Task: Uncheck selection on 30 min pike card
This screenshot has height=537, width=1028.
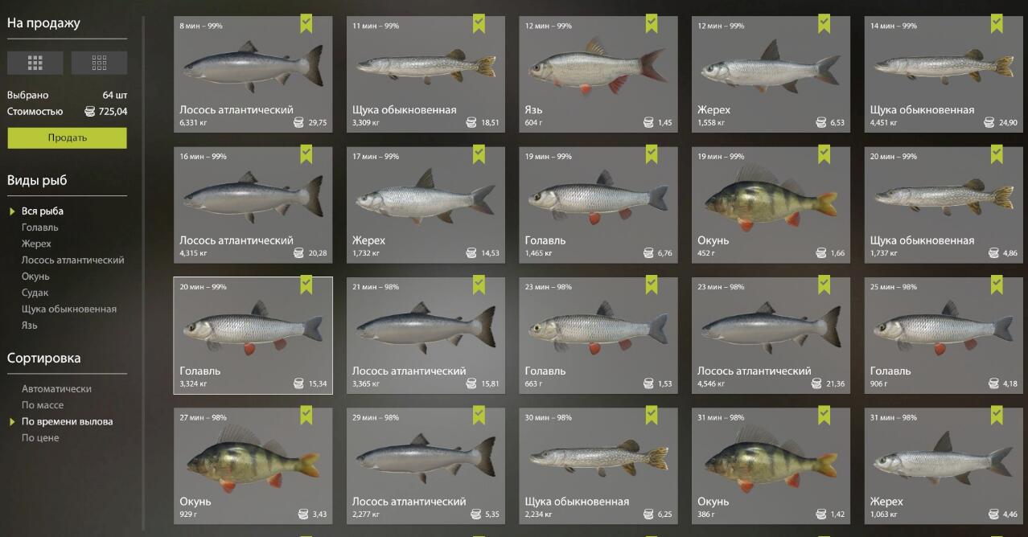Action: coord(652,415)
